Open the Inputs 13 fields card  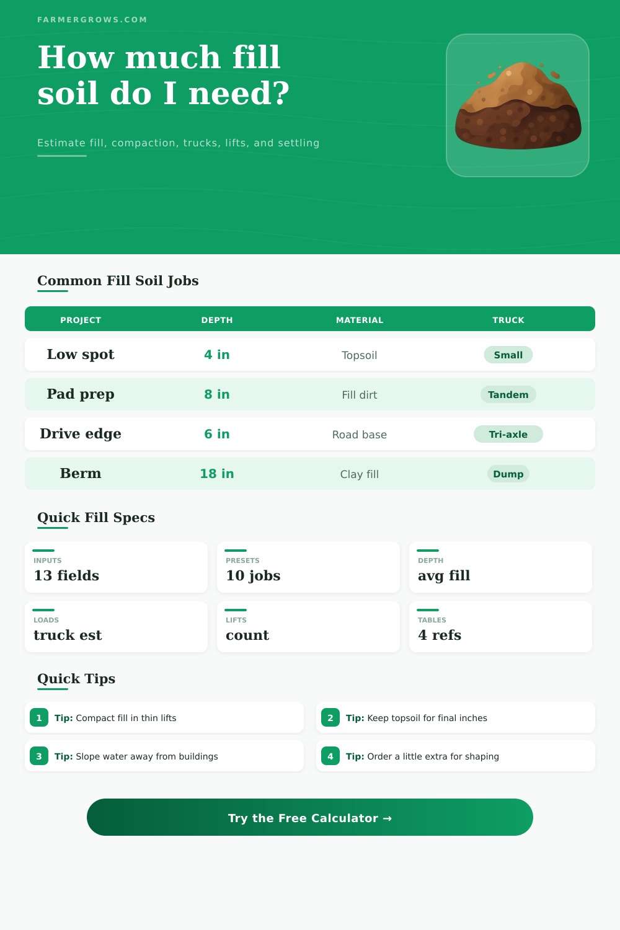[x=116, y=567]
